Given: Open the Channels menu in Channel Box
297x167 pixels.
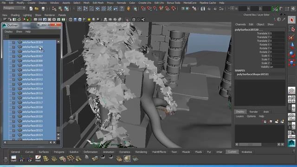Looking at the screenshot, I should tap(240, 25).
